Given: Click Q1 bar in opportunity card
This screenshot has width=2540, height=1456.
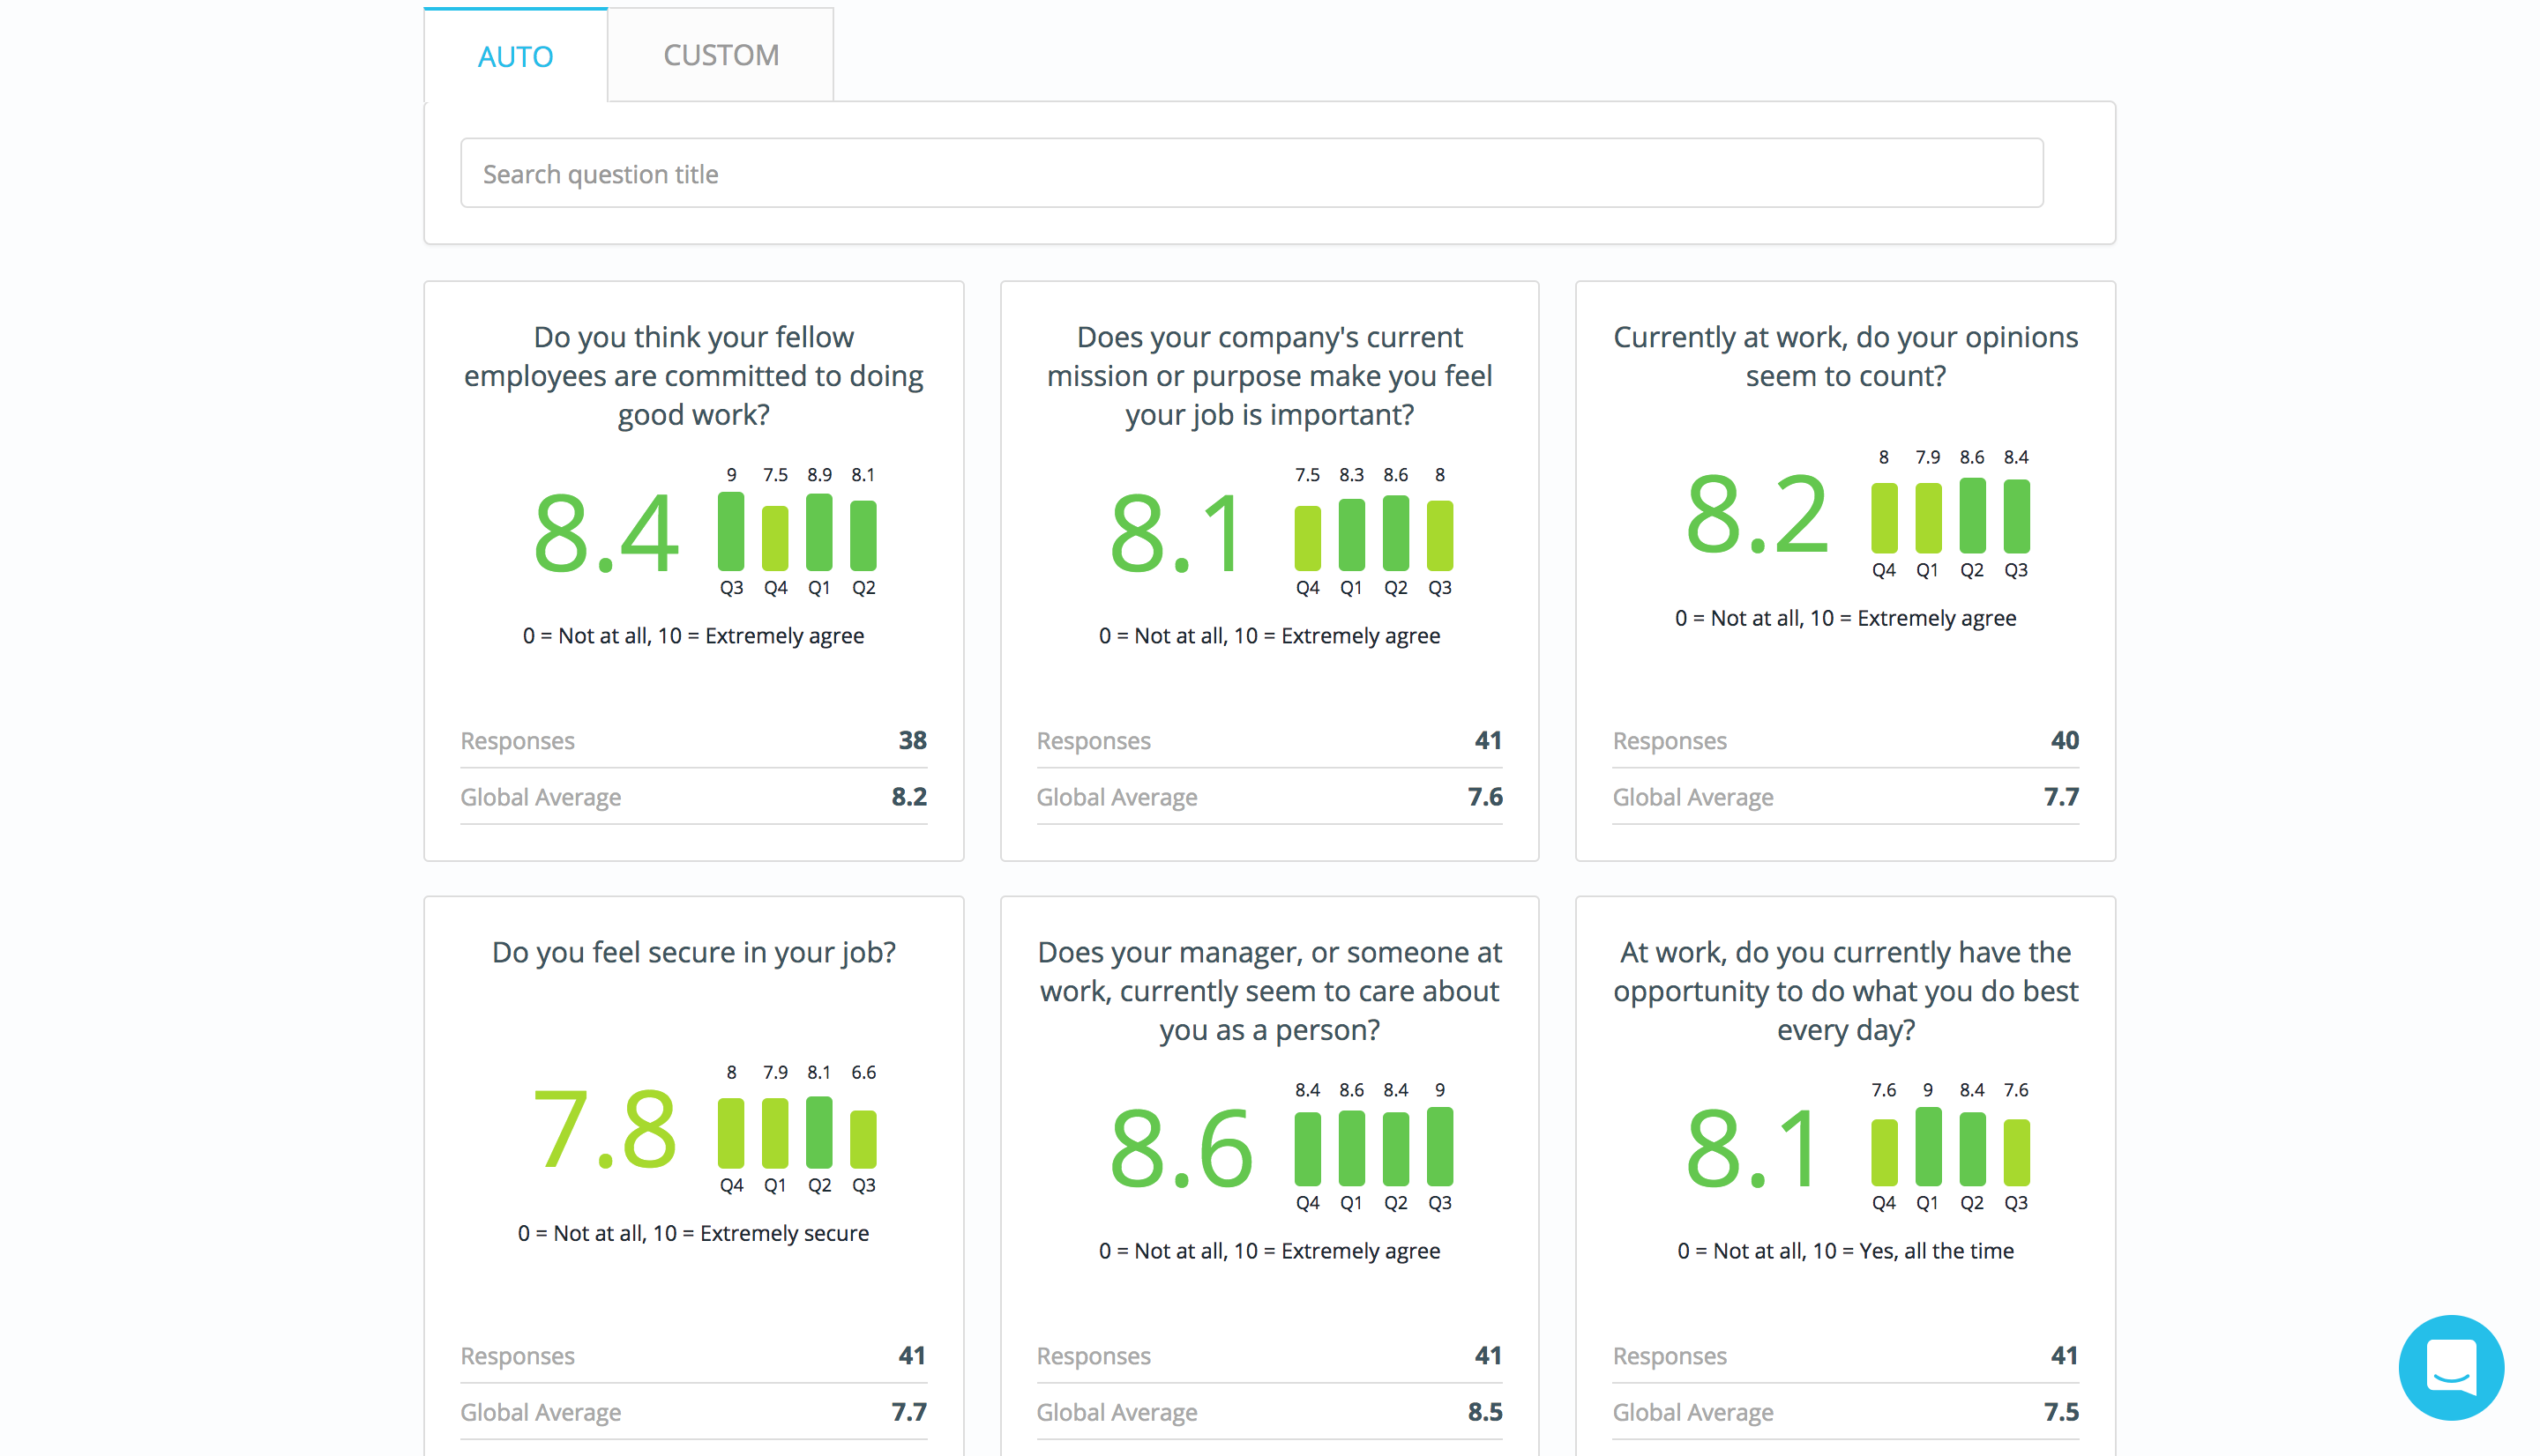Looking at the screenshot, I should 1927,1147.
